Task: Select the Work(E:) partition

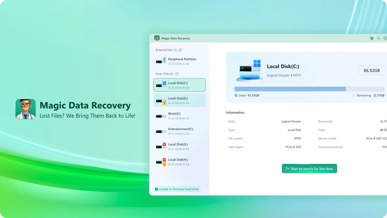Action: point(179,116)
